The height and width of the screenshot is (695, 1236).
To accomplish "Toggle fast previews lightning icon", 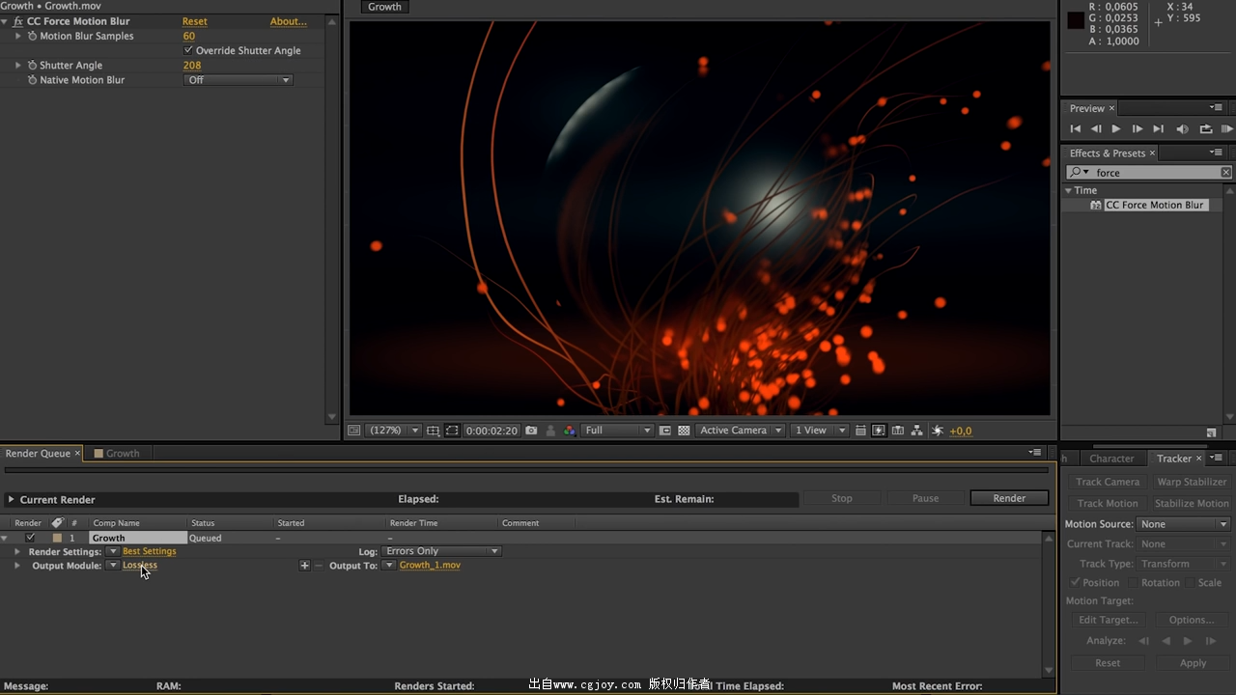I will (879, 431).
